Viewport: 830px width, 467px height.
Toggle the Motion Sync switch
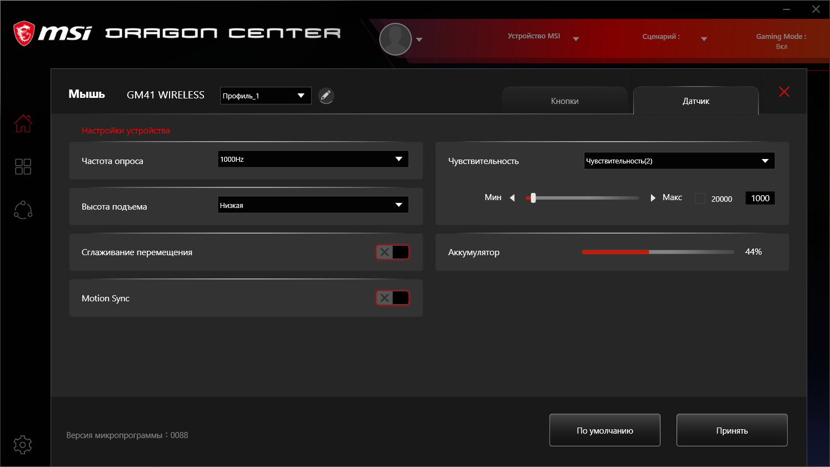(392, 298)
